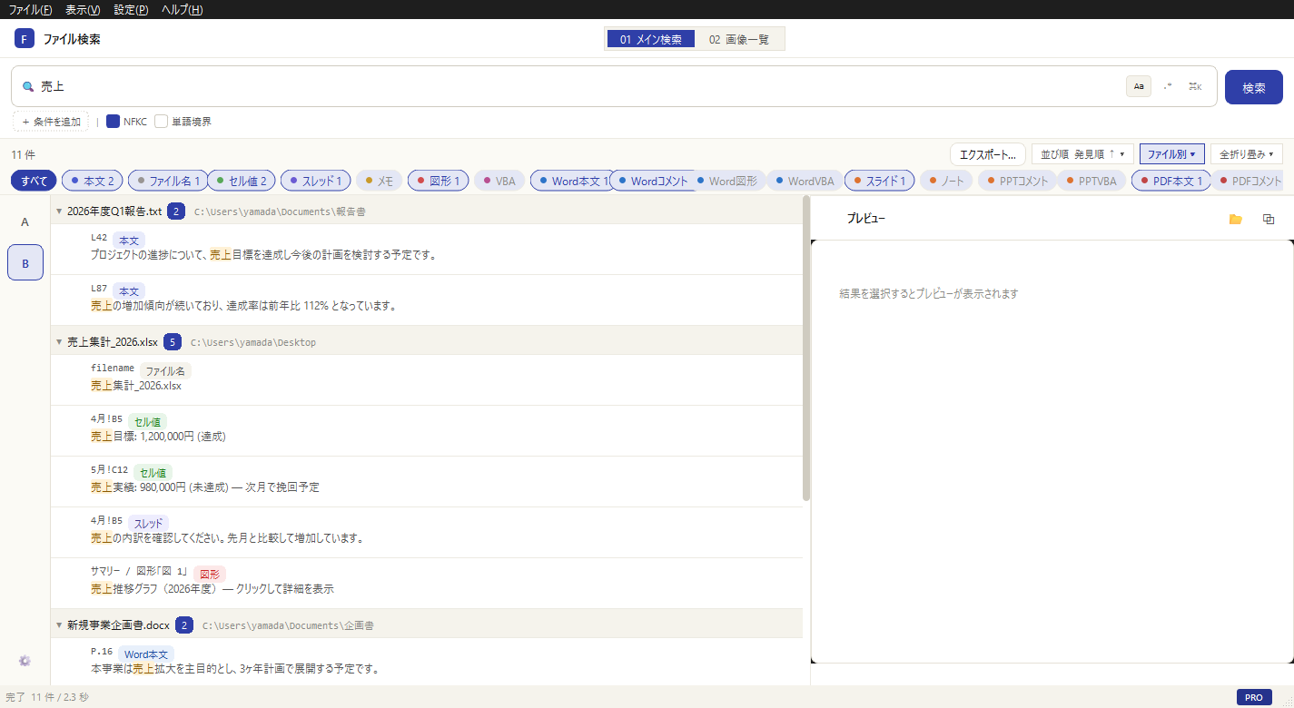
Task: Toggle the スライド 1 filter chip
Action: (x=879, y=181)
